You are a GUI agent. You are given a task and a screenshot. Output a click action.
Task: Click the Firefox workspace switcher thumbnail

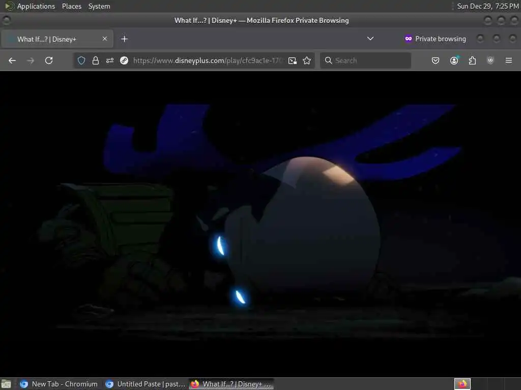point(462,384)
